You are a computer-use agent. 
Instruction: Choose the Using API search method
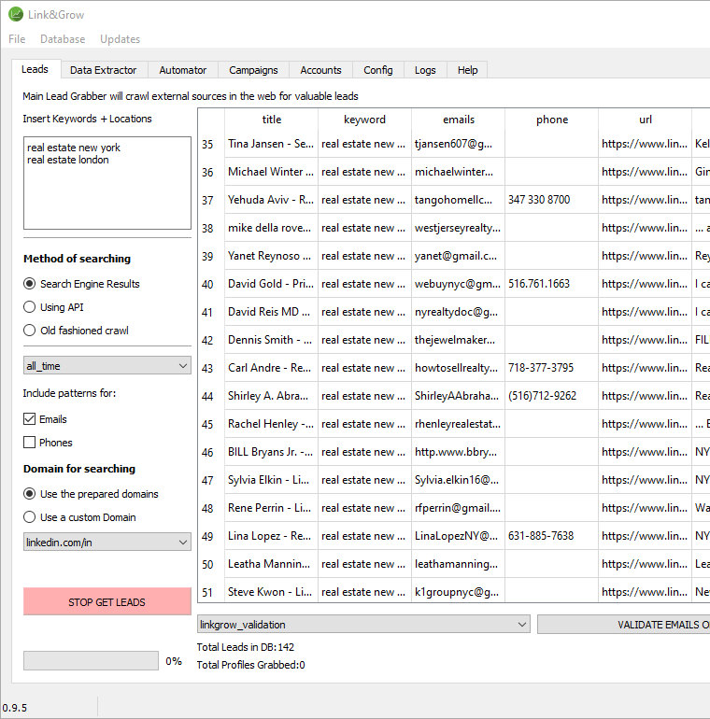tap(30, 307)
